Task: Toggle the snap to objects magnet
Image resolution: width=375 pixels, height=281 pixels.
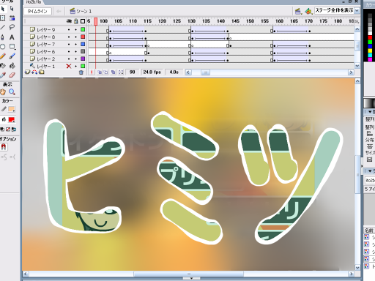Action: (x=4, y=147)
